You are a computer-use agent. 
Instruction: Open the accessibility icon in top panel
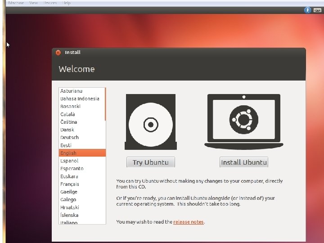coord(307,10)
